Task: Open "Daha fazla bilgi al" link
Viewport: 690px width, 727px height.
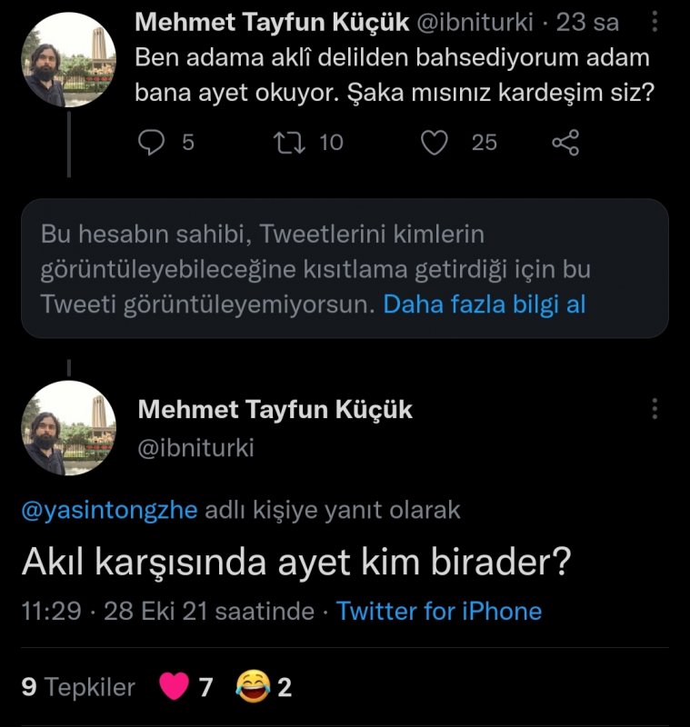Action: (x=485, y=304)
